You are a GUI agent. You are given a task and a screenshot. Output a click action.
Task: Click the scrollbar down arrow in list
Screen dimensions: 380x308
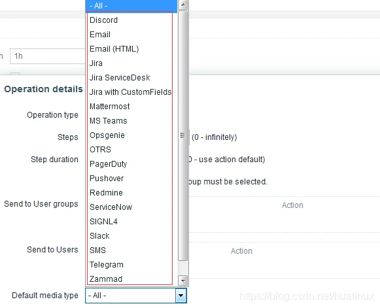coord(183,281)
